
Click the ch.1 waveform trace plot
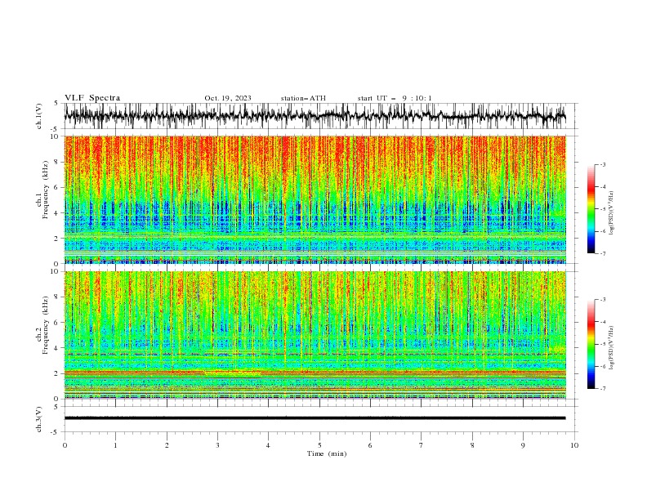coord(315,116)
